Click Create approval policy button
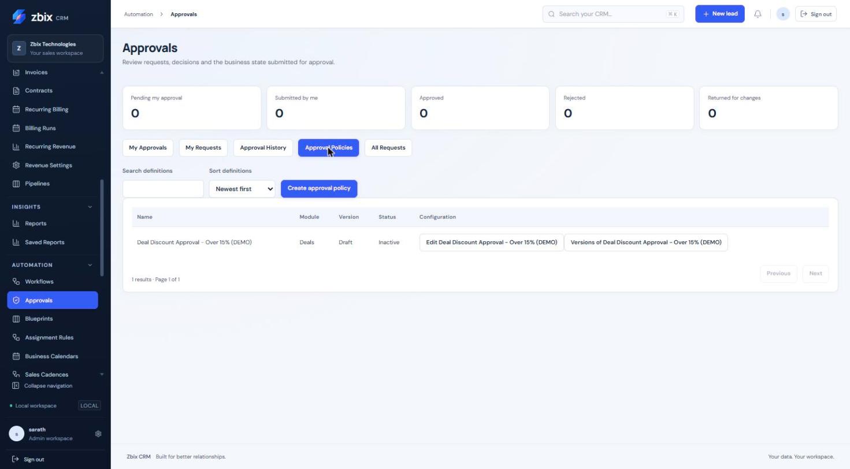 (319, 188)
